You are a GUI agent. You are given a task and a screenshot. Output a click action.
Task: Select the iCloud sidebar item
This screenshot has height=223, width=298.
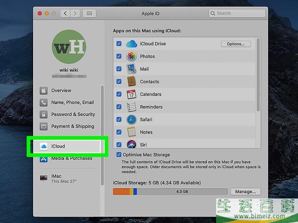tap(66, 146)
